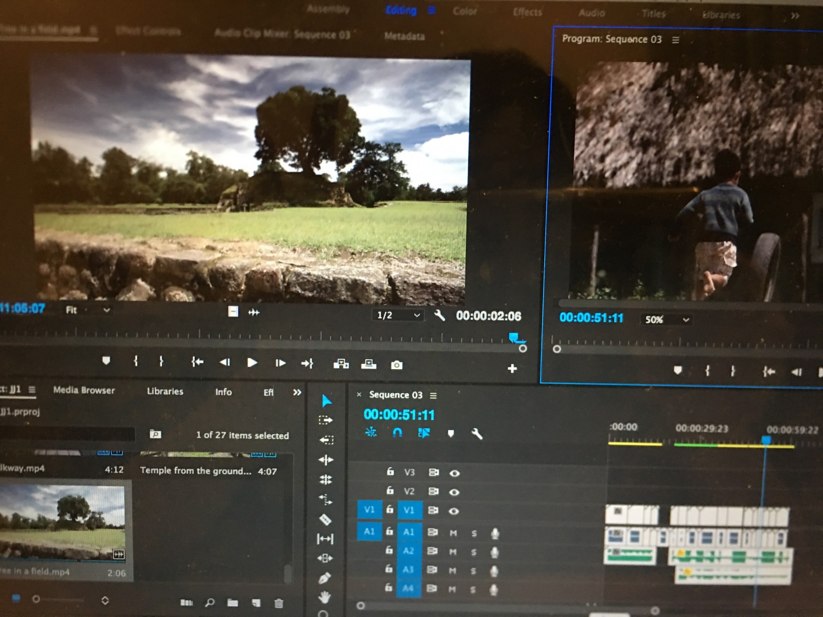Open the Metadata tab

pyautogui.click(x=404, y=36)
